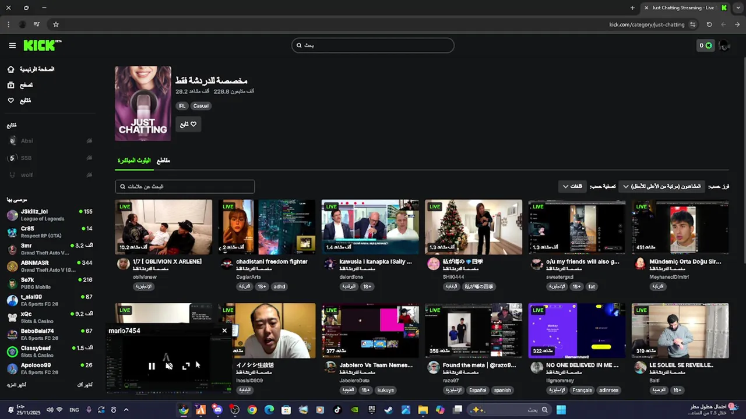The width and height of the screenshot is (746, 419).
Task: Open Se7k recommended channel
Action: (50, 283)
